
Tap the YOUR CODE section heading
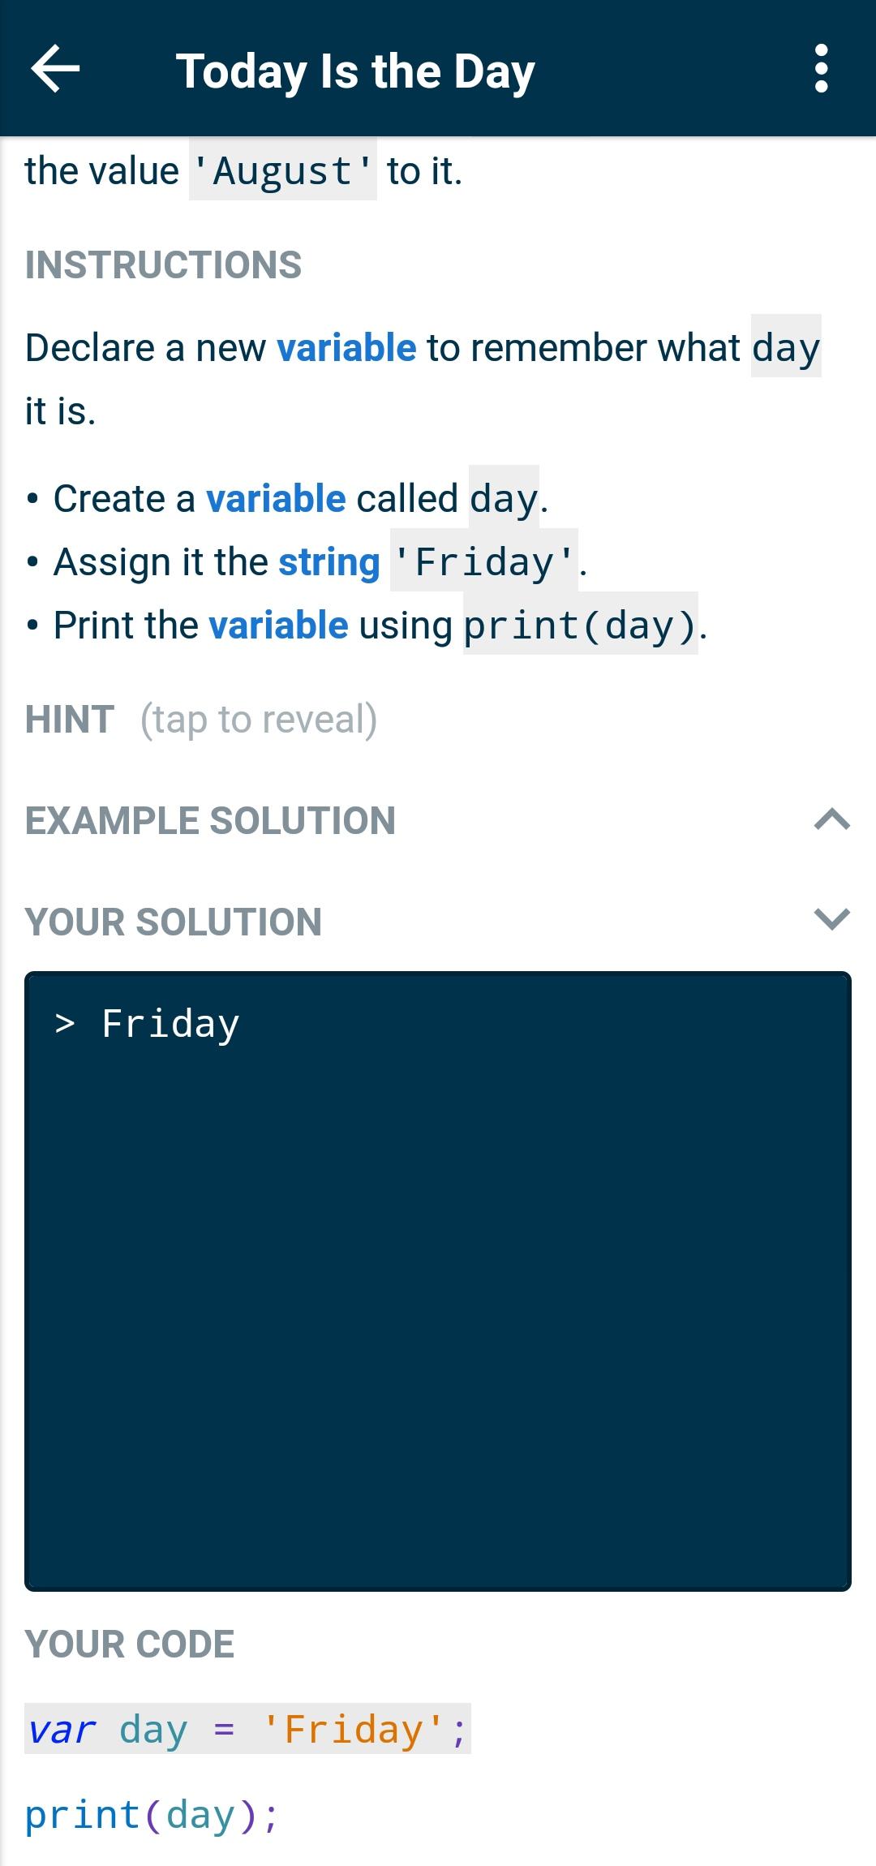pyautogui.click(x=130, y=1645)
